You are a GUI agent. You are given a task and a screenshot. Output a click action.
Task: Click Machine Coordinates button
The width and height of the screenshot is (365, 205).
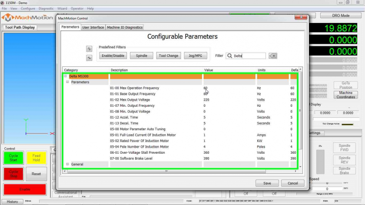(x=346, y=95)
